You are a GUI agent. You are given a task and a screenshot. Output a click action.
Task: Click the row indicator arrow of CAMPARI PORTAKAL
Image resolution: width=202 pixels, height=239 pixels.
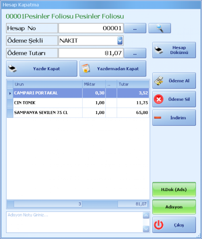coord(10,93)
